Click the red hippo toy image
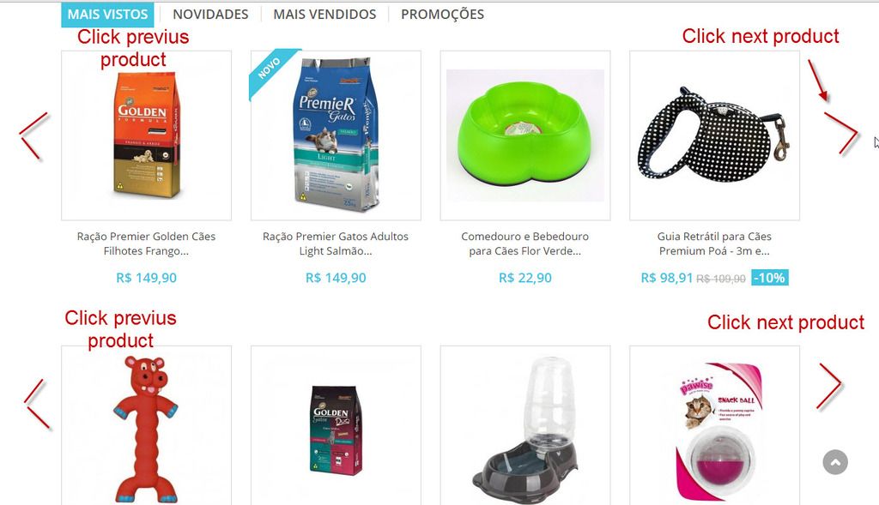Image resolution: width=879 pixels, height=505 pixels. click(146, 429)
